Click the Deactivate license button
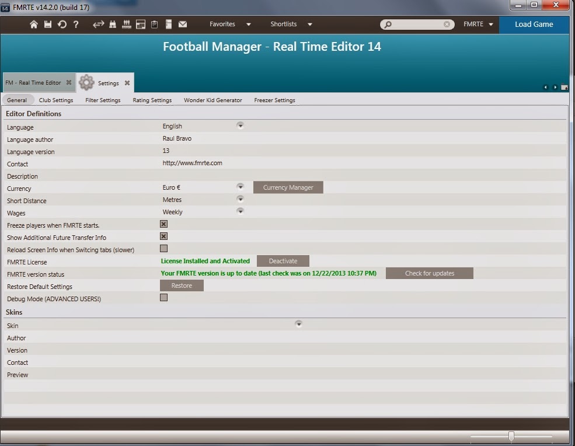Viewport: 575px width, 446px height. [x=283, y=261]
